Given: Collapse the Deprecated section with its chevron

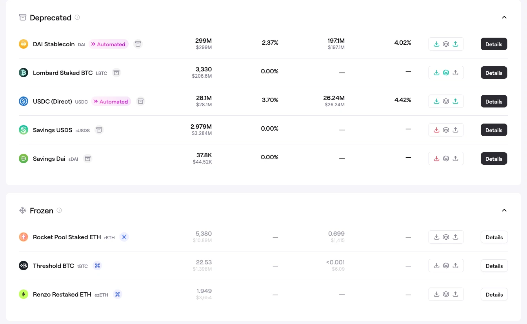Looking at the screenshot, I should pos(504,17).
